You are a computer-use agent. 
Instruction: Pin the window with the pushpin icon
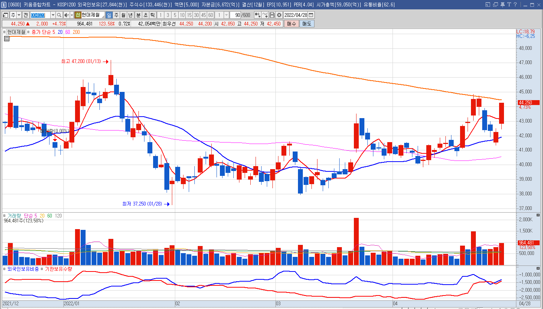pos(502,4)
